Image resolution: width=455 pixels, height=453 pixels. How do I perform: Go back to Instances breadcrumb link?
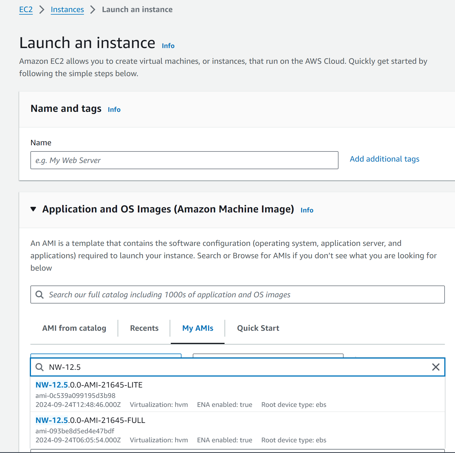tap(67, 10)
